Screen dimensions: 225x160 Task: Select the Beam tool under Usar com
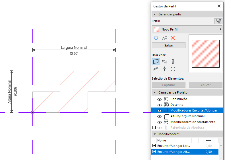[164, 62]
